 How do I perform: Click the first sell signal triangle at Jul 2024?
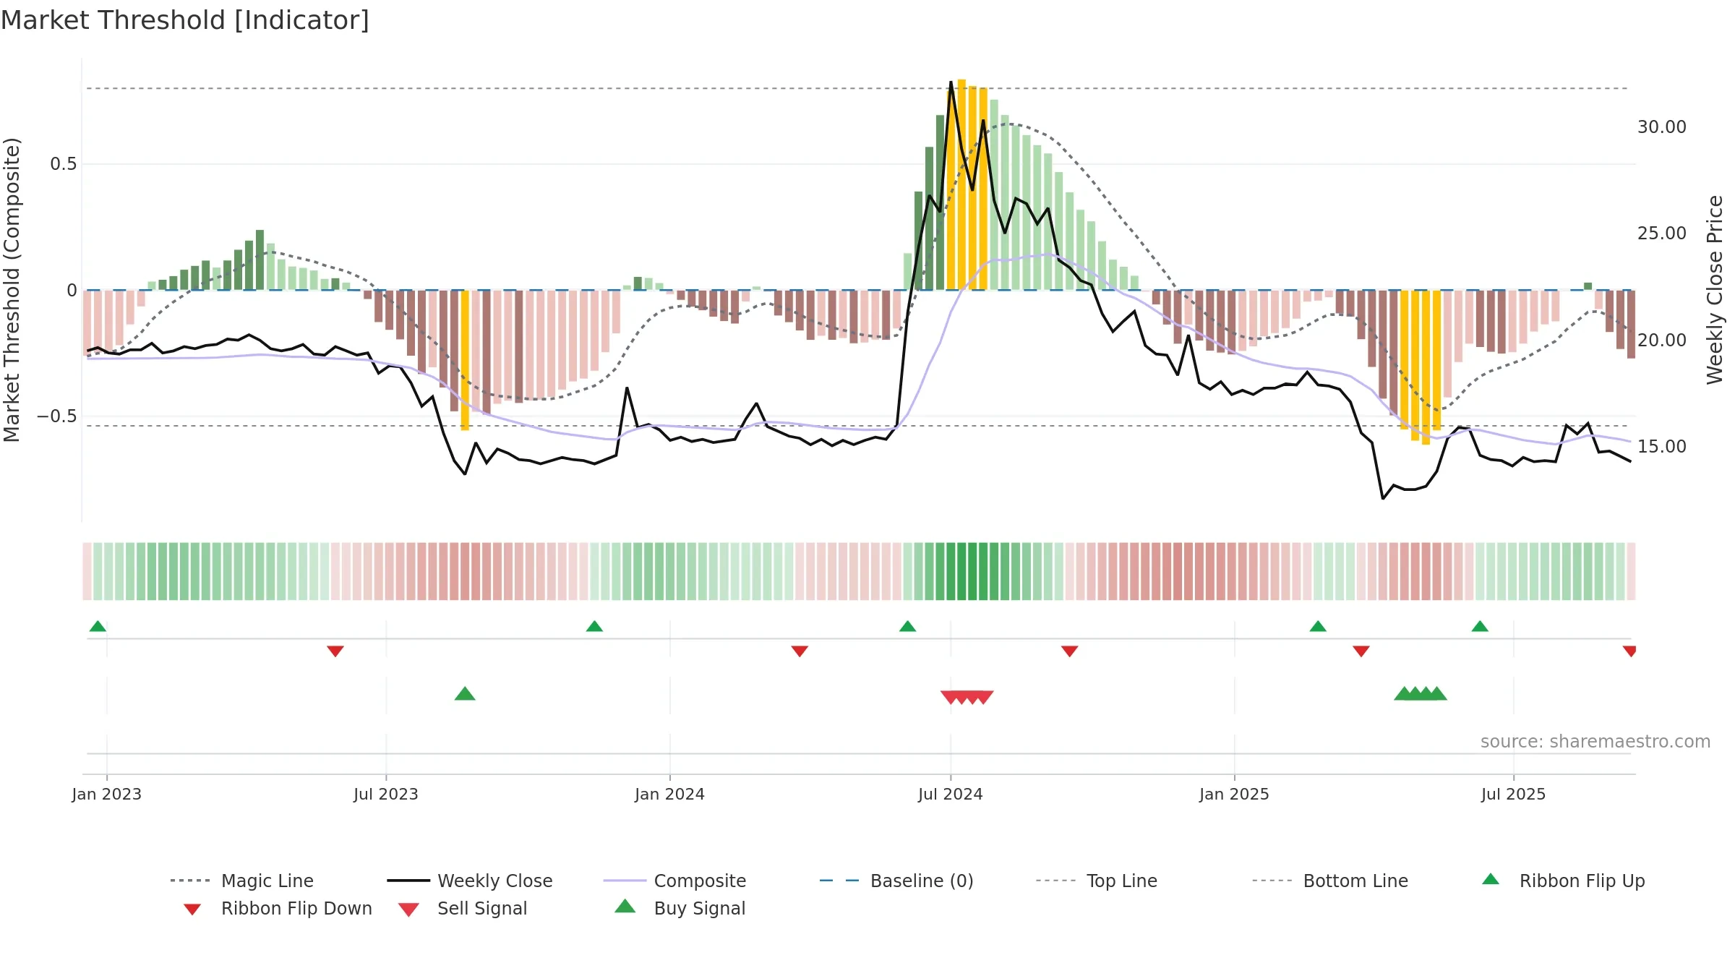[950, 697]
